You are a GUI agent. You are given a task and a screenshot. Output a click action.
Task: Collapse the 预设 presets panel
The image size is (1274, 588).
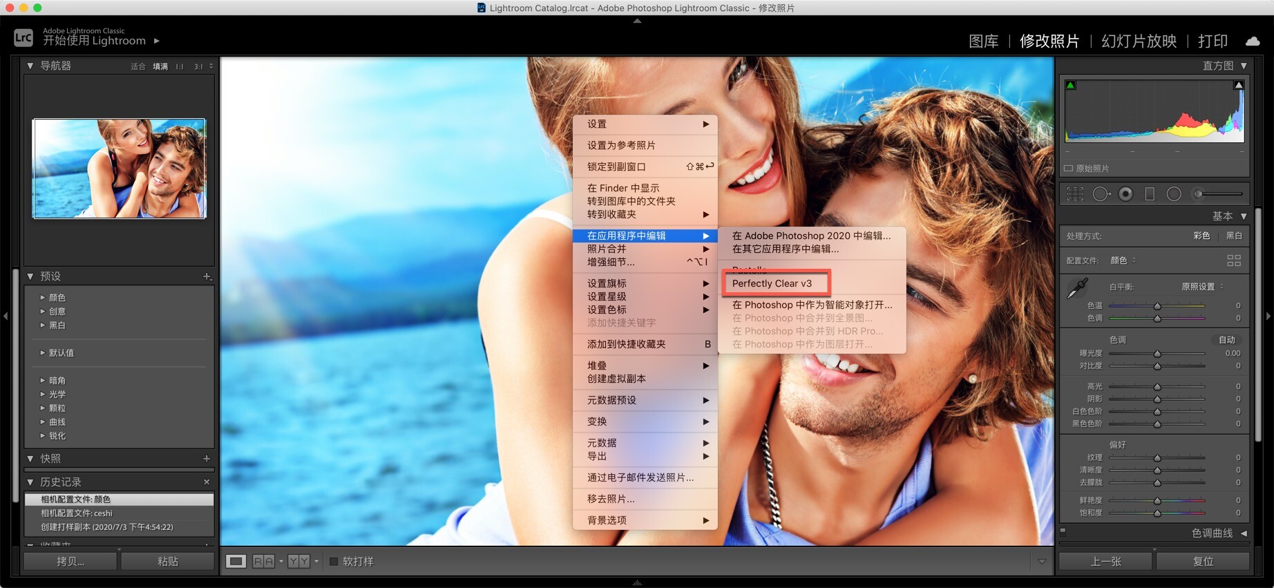pyautogui.click(x=30, y=276)
